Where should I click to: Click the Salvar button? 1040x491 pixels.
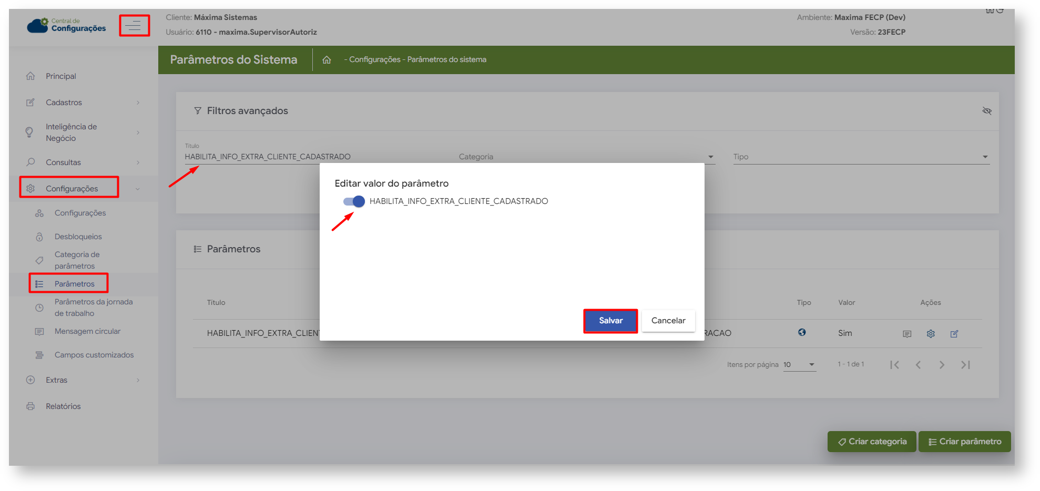(610, 321)
